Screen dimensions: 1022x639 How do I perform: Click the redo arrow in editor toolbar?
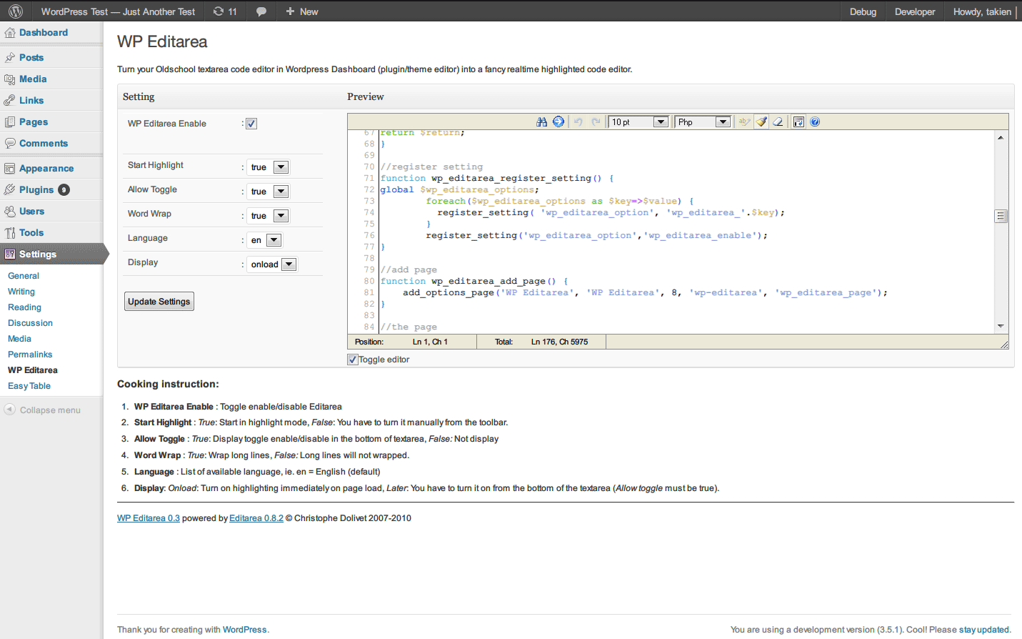pos(596,122)
